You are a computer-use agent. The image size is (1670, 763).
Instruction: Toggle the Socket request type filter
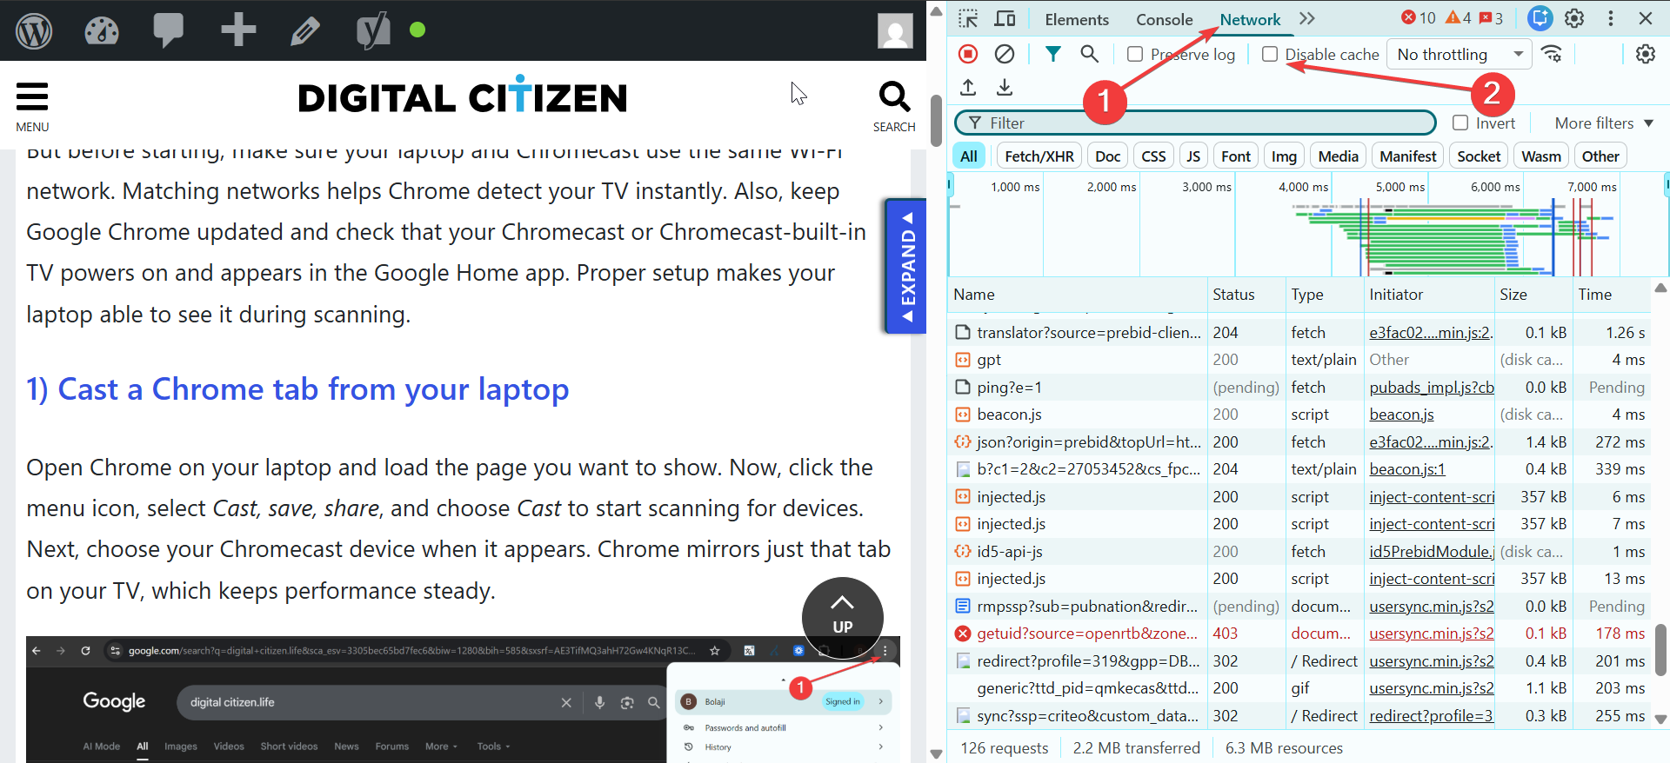(x=1479, y=156)
